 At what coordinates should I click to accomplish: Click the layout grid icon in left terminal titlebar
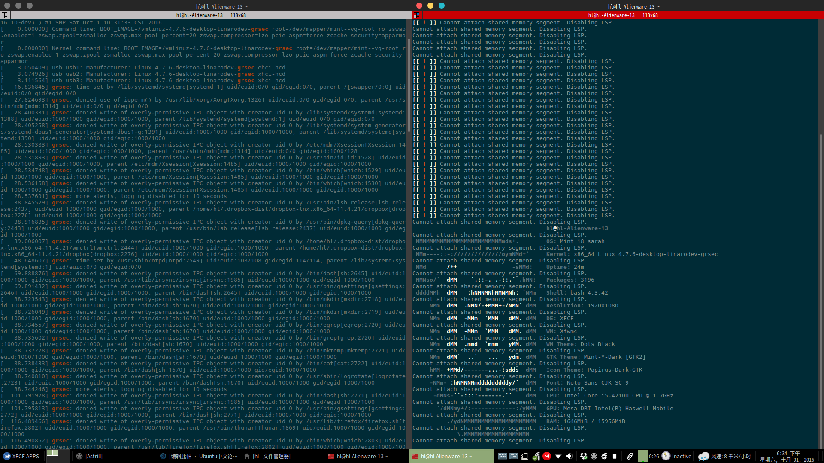(x=5, y=15)
